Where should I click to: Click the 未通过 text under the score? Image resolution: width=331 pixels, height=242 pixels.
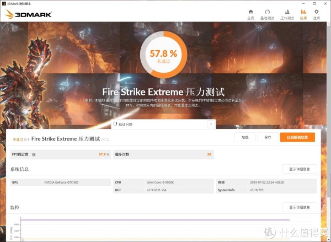[x=163, y=61]
